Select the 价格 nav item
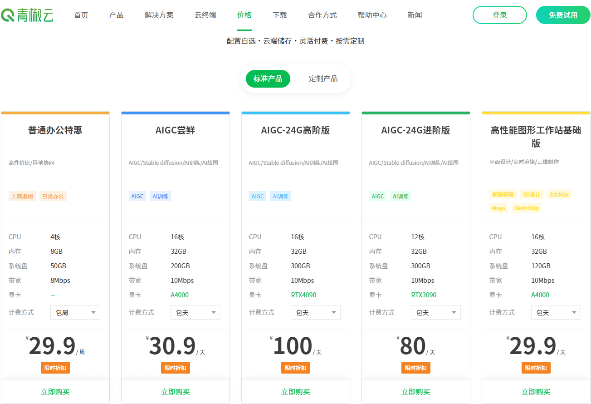 click(x=244, y=15)
